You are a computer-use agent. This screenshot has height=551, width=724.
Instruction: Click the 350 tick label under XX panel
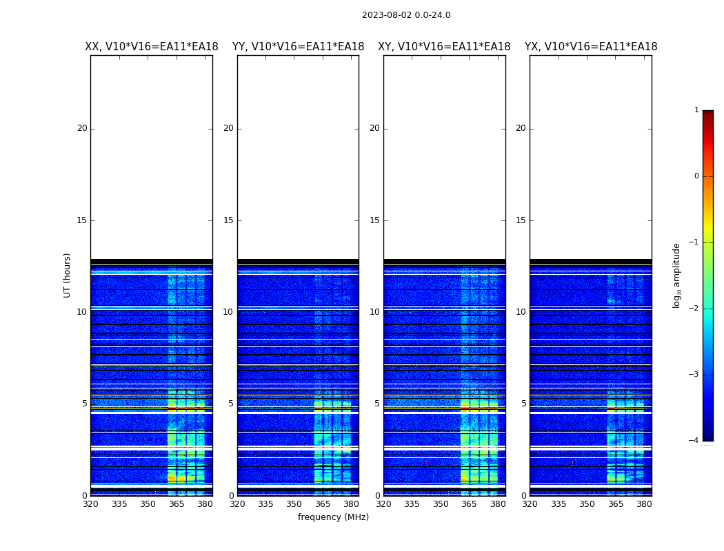click(148, 504)
